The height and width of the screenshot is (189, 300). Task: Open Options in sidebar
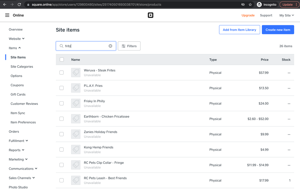(x=17, y=76)
